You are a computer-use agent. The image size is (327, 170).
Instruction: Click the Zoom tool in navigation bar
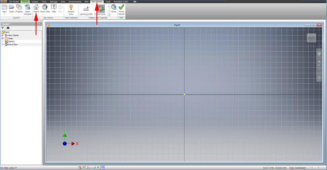click(319, 65)
